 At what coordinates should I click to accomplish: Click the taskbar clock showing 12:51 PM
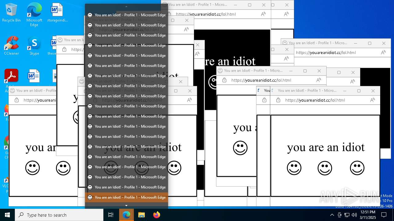pyautogui.click(x=368, y=215)
